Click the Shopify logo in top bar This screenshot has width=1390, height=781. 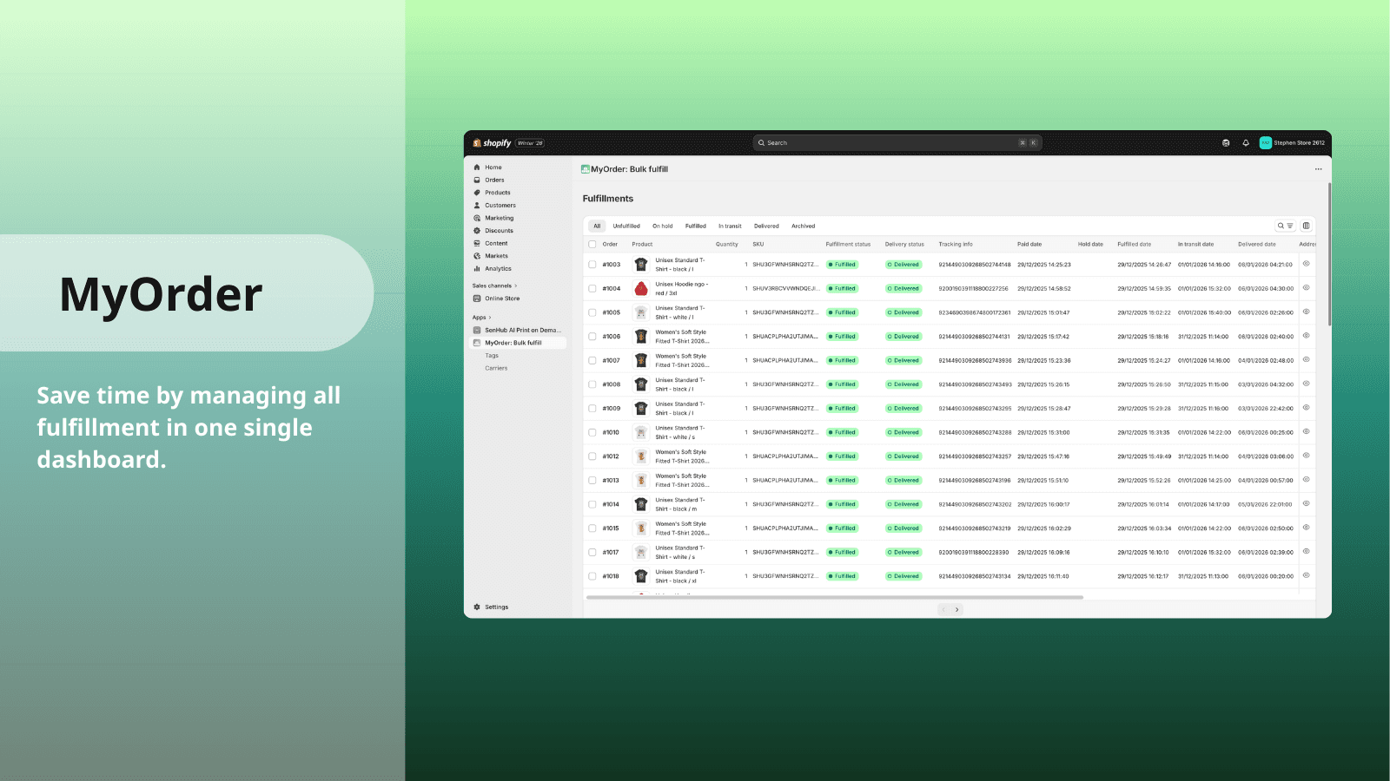point(492,143)
